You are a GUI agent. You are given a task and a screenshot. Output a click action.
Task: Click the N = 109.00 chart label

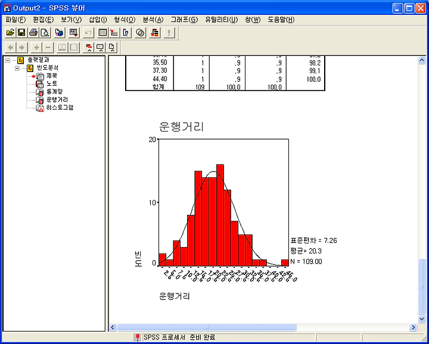tap(306, 261)
